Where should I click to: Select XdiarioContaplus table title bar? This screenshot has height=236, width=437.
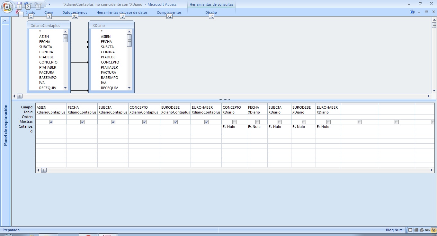(49, 25)
